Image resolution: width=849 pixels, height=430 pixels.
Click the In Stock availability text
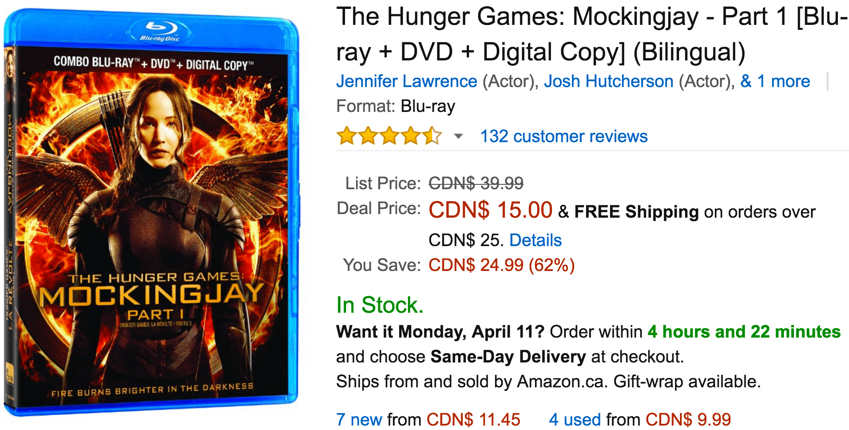click(380, 305)
